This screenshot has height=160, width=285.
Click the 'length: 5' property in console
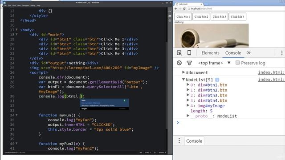pos(201,111)
